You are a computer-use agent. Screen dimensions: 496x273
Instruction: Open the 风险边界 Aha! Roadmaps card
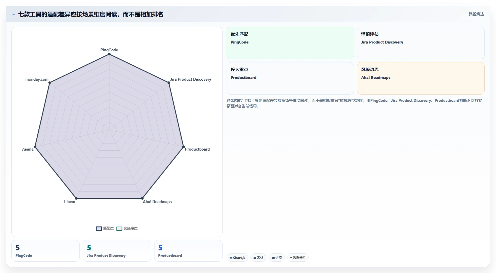421,78
